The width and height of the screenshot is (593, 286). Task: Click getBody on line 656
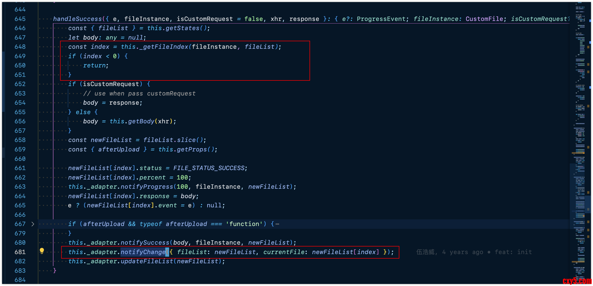pos(141,121)
